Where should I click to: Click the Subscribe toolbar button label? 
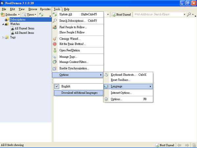click(x=11, y=14)
